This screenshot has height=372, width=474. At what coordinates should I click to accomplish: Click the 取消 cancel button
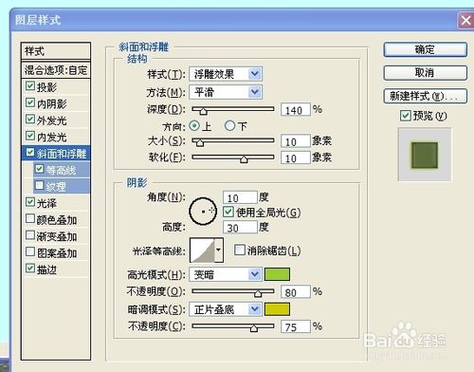pos(425,73)
